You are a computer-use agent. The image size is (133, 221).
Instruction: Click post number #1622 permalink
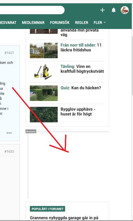9,152
